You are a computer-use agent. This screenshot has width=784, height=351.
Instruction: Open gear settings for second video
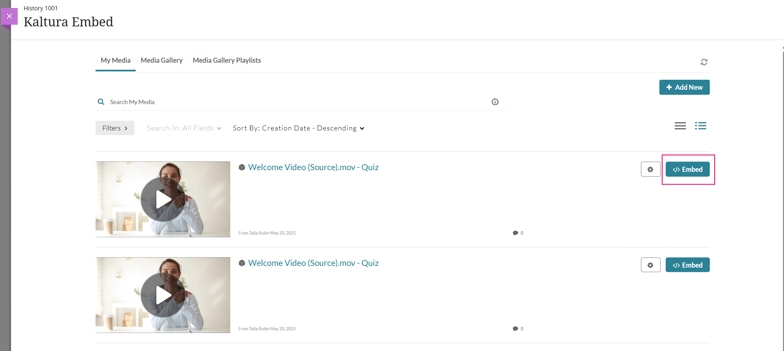point(650,265)
